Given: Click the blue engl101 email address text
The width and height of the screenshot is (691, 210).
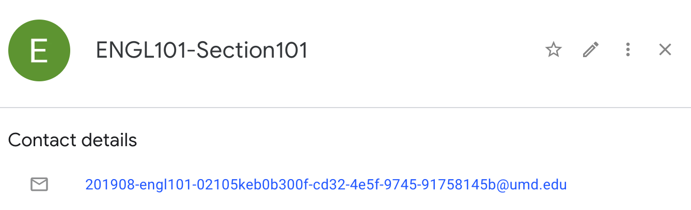Looking at the screenshot, I should (326, 185).
